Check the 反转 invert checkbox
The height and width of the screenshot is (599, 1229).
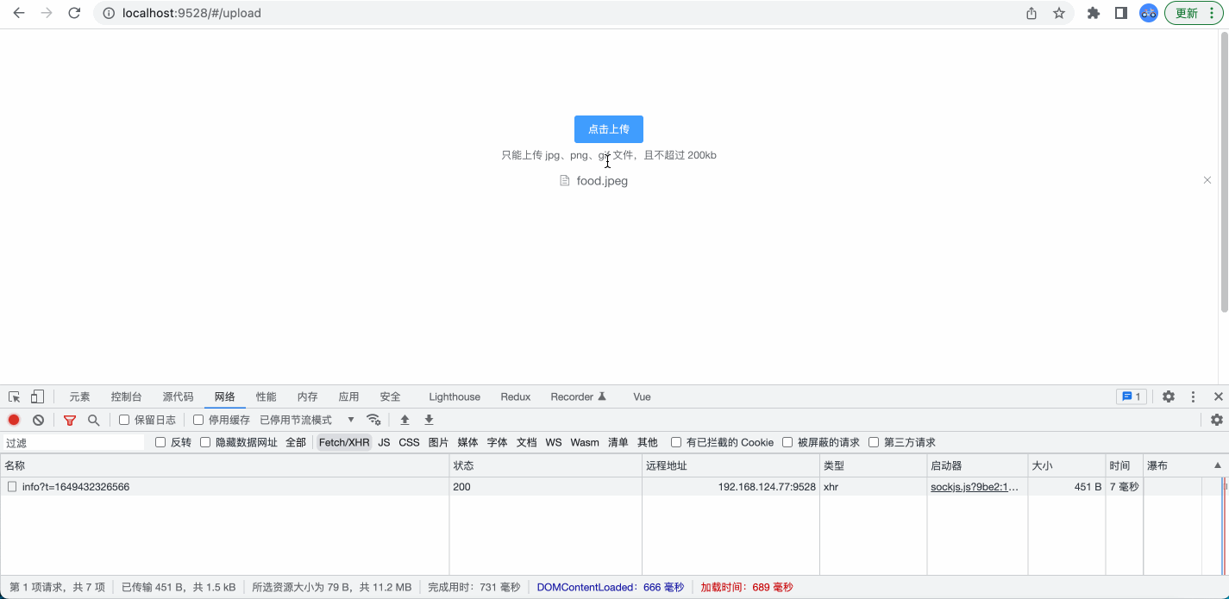tap(160, 442)
